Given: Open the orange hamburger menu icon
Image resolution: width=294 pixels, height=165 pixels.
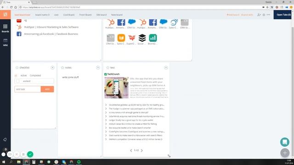Looking at the screenshot, I should pyautogui.click(x=5, y=15).
